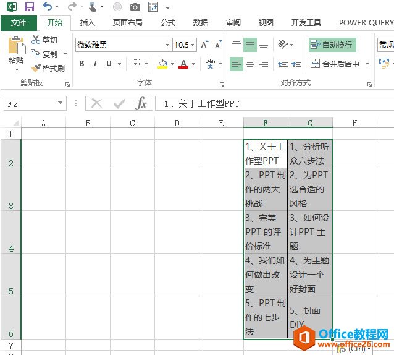
Task: Toggle Italic formatting
Action: pos(95,64)
